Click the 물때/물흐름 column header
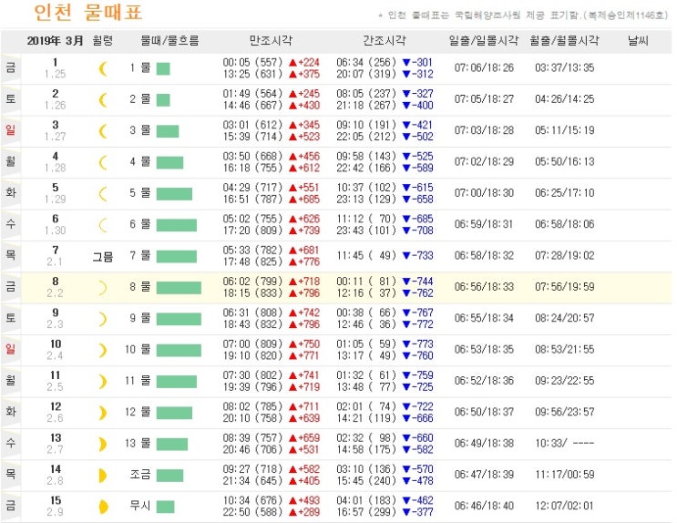Image resolution: width=677 pixels, height=523 pixels. coord(169,41)
